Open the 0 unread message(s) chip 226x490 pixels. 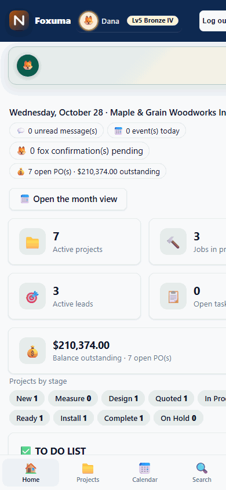56,131
